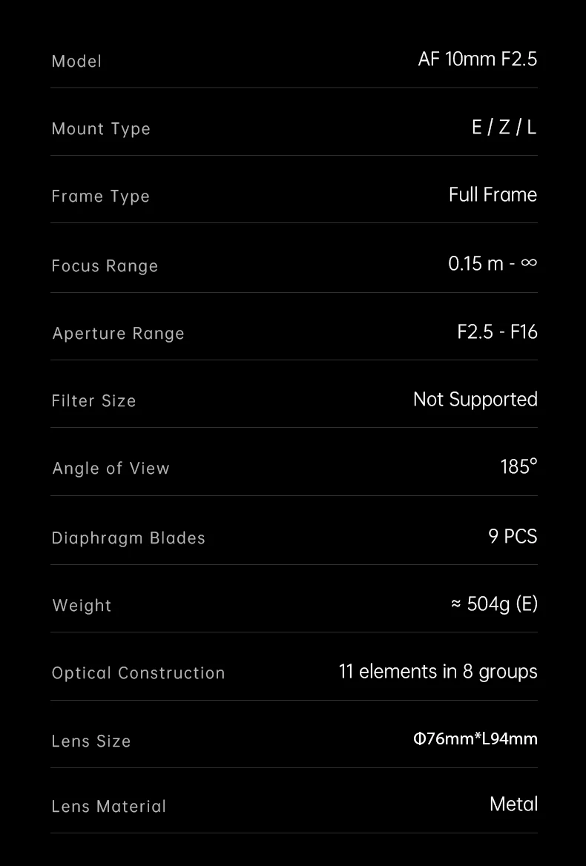
Task: Click the Aperture Range label
Action: pos(118,334)
